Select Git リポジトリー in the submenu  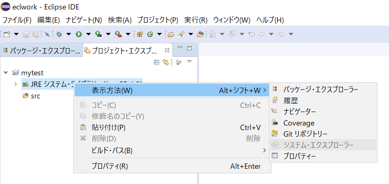323,134
